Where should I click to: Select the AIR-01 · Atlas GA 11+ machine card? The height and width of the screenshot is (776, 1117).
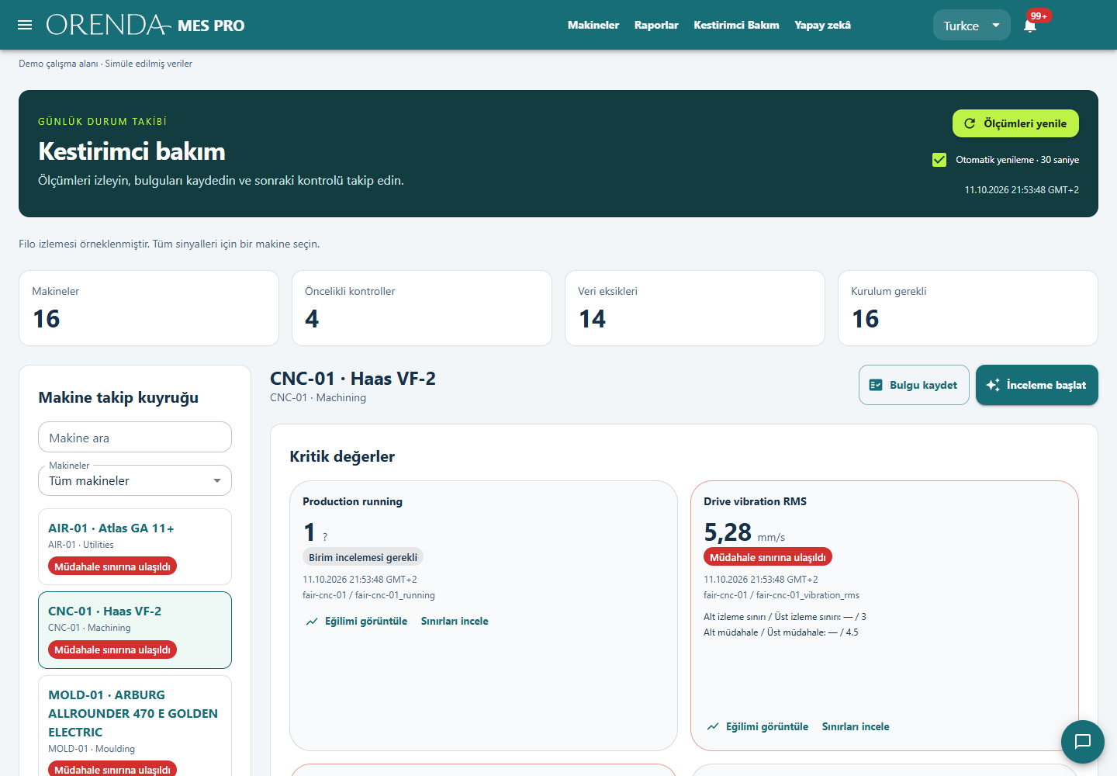(x=135, y=546)
